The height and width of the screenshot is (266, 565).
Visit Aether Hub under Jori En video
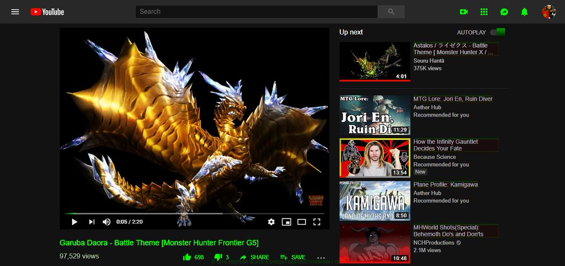(427, 107)
